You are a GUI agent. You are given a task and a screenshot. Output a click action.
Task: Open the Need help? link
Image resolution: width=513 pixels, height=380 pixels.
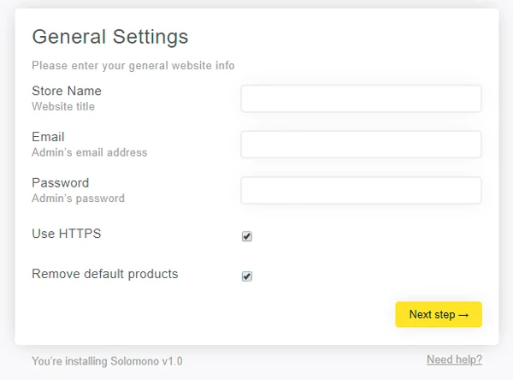click(454, 359)
